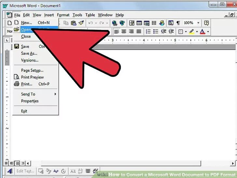This screenshot has width=237, height=178.
Task: Select the Format Painter brush icon
Action: click(x=81, y=23)
